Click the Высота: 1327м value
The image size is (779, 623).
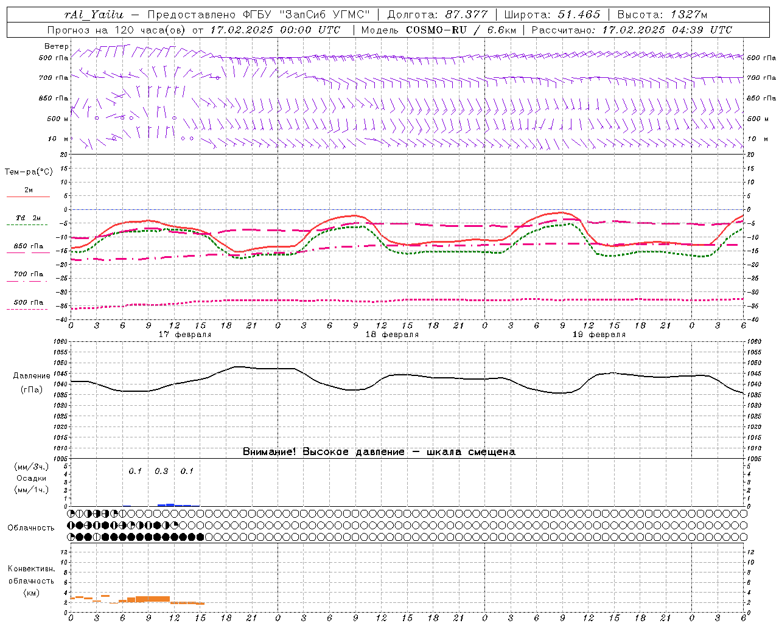pos(662,15)
